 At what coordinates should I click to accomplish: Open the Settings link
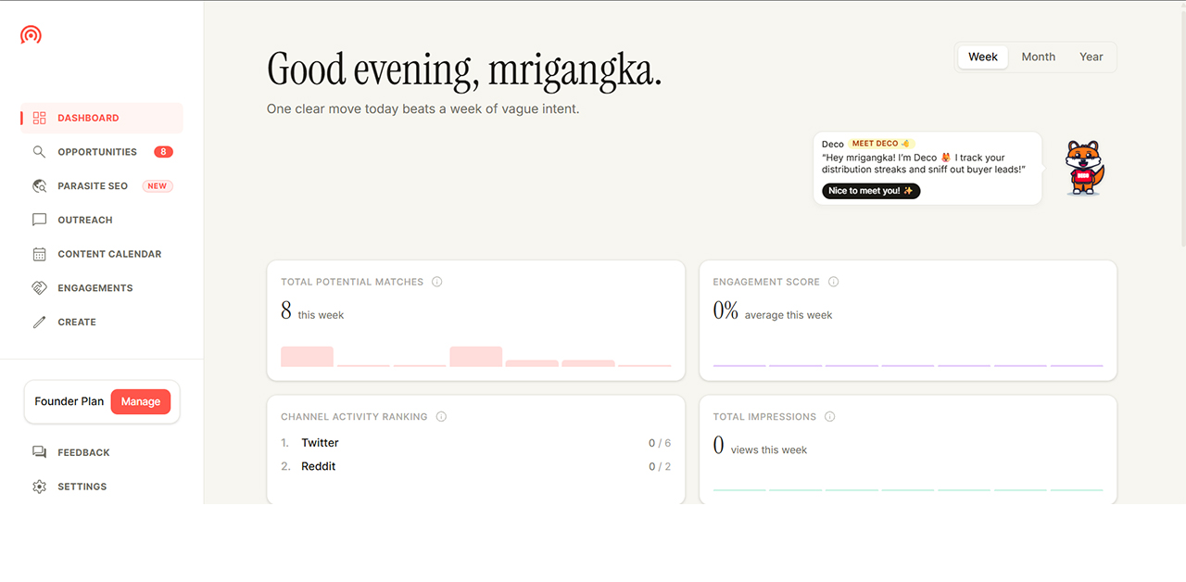[x=102, y=487]
